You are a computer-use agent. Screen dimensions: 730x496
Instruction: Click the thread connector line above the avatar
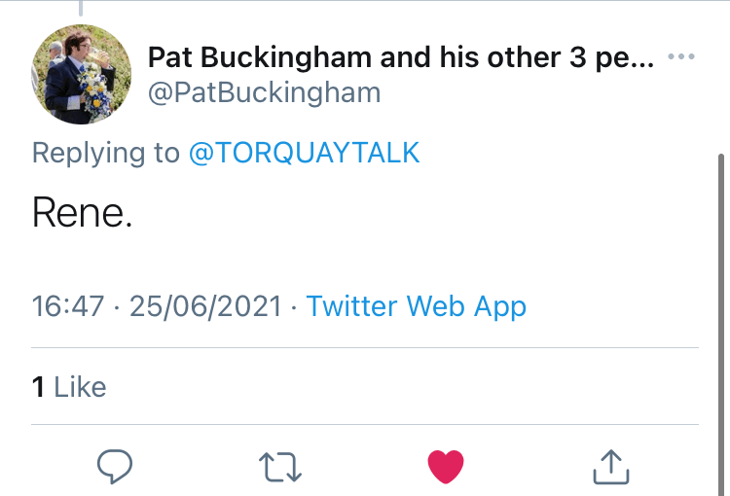(82, 8)
